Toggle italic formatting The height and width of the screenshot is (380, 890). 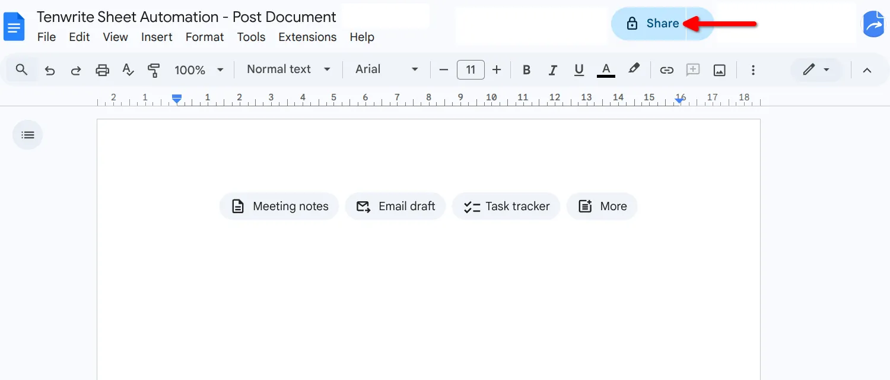(x=552, y=69)
